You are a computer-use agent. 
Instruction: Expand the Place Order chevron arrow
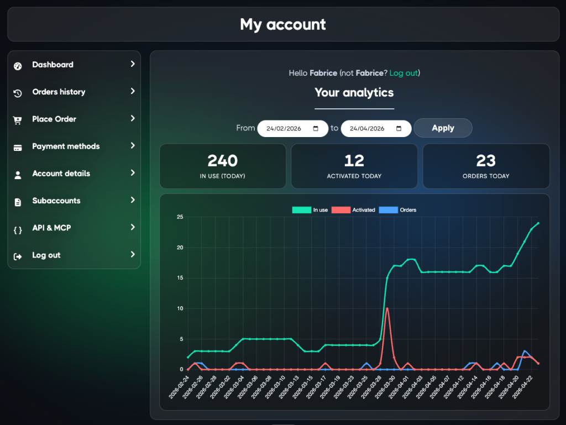click(x=133, y=118)
